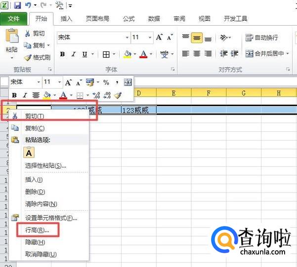Open the Alignment group dialog launcher
Image resolution: width=297 pixels, height=267 pixels.
click(288, 69)
